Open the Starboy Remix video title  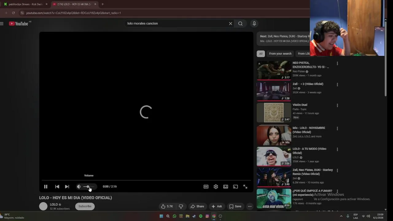tap(313, 172)
